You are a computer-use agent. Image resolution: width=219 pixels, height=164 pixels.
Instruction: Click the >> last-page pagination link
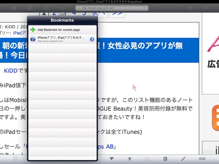pyautogui.click(x=117, y=14)
